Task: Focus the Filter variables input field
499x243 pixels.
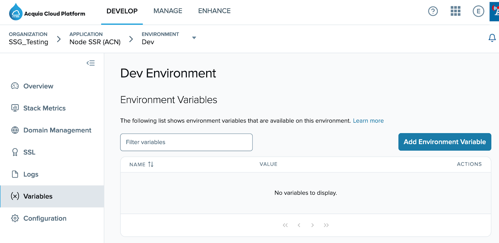Action: click(186, 142)
